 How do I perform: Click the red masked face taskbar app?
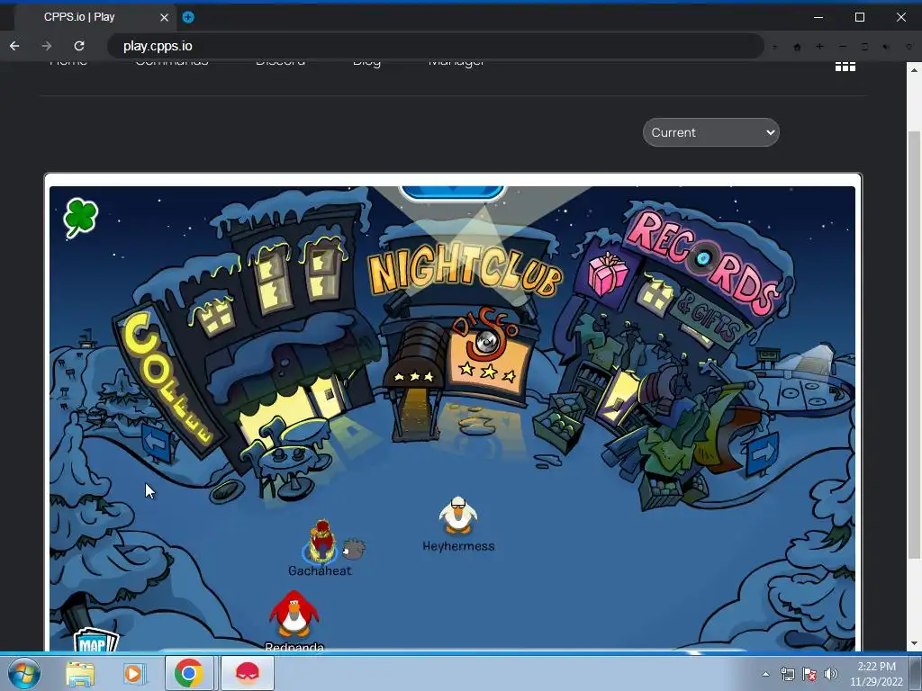tap(248, 673)
